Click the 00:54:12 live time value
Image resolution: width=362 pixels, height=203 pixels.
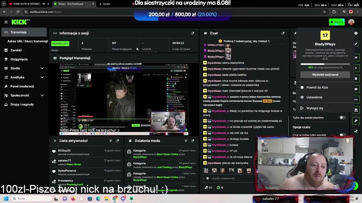coord(178,43)
